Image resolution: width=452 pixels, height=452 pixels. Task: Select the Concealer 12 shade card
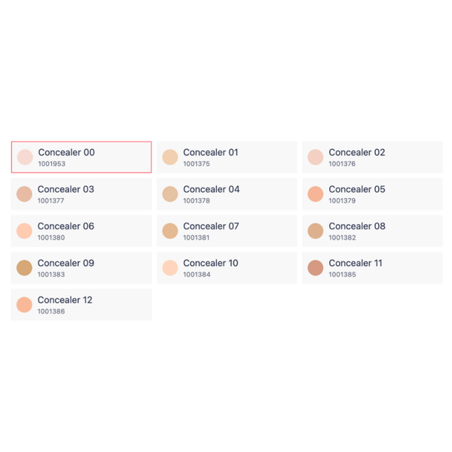(81, 305)
